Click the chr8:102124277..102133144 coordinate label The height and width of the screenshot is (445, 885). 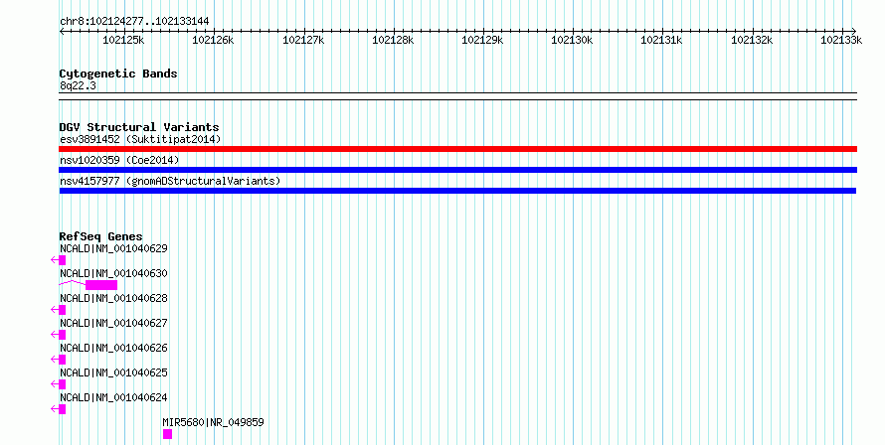pos(134,22)
